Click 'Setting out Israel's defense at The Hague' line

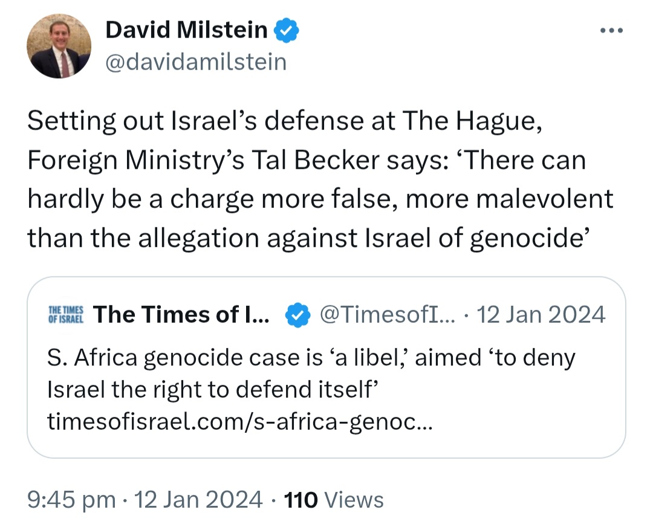(x=285, y=121)
